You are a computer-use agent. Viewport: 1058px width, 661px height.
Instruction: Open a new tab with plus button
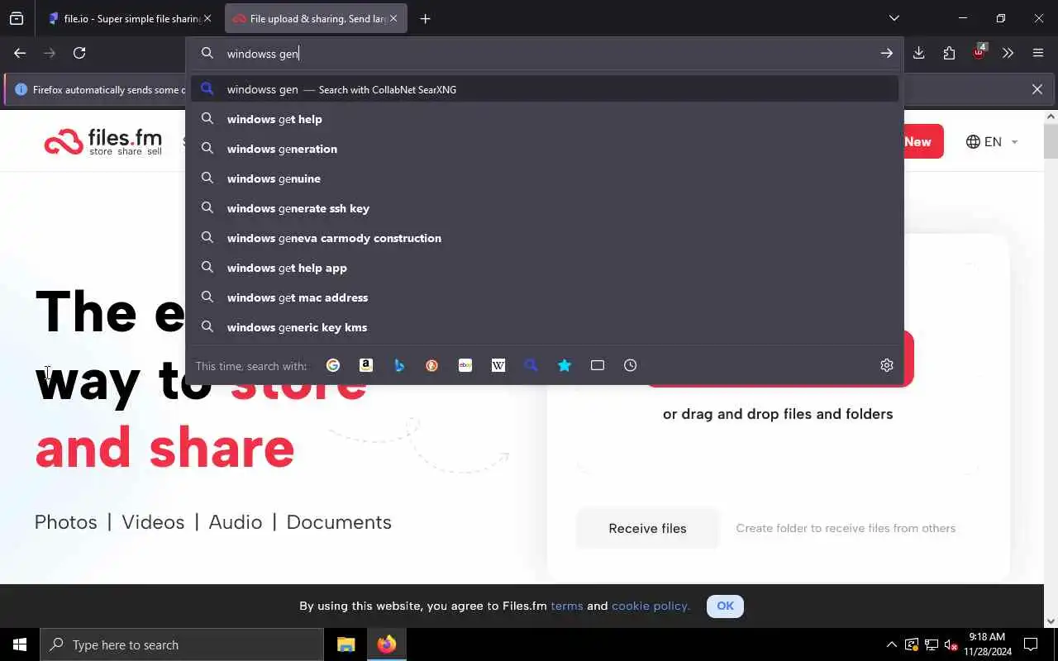(425, 18)
